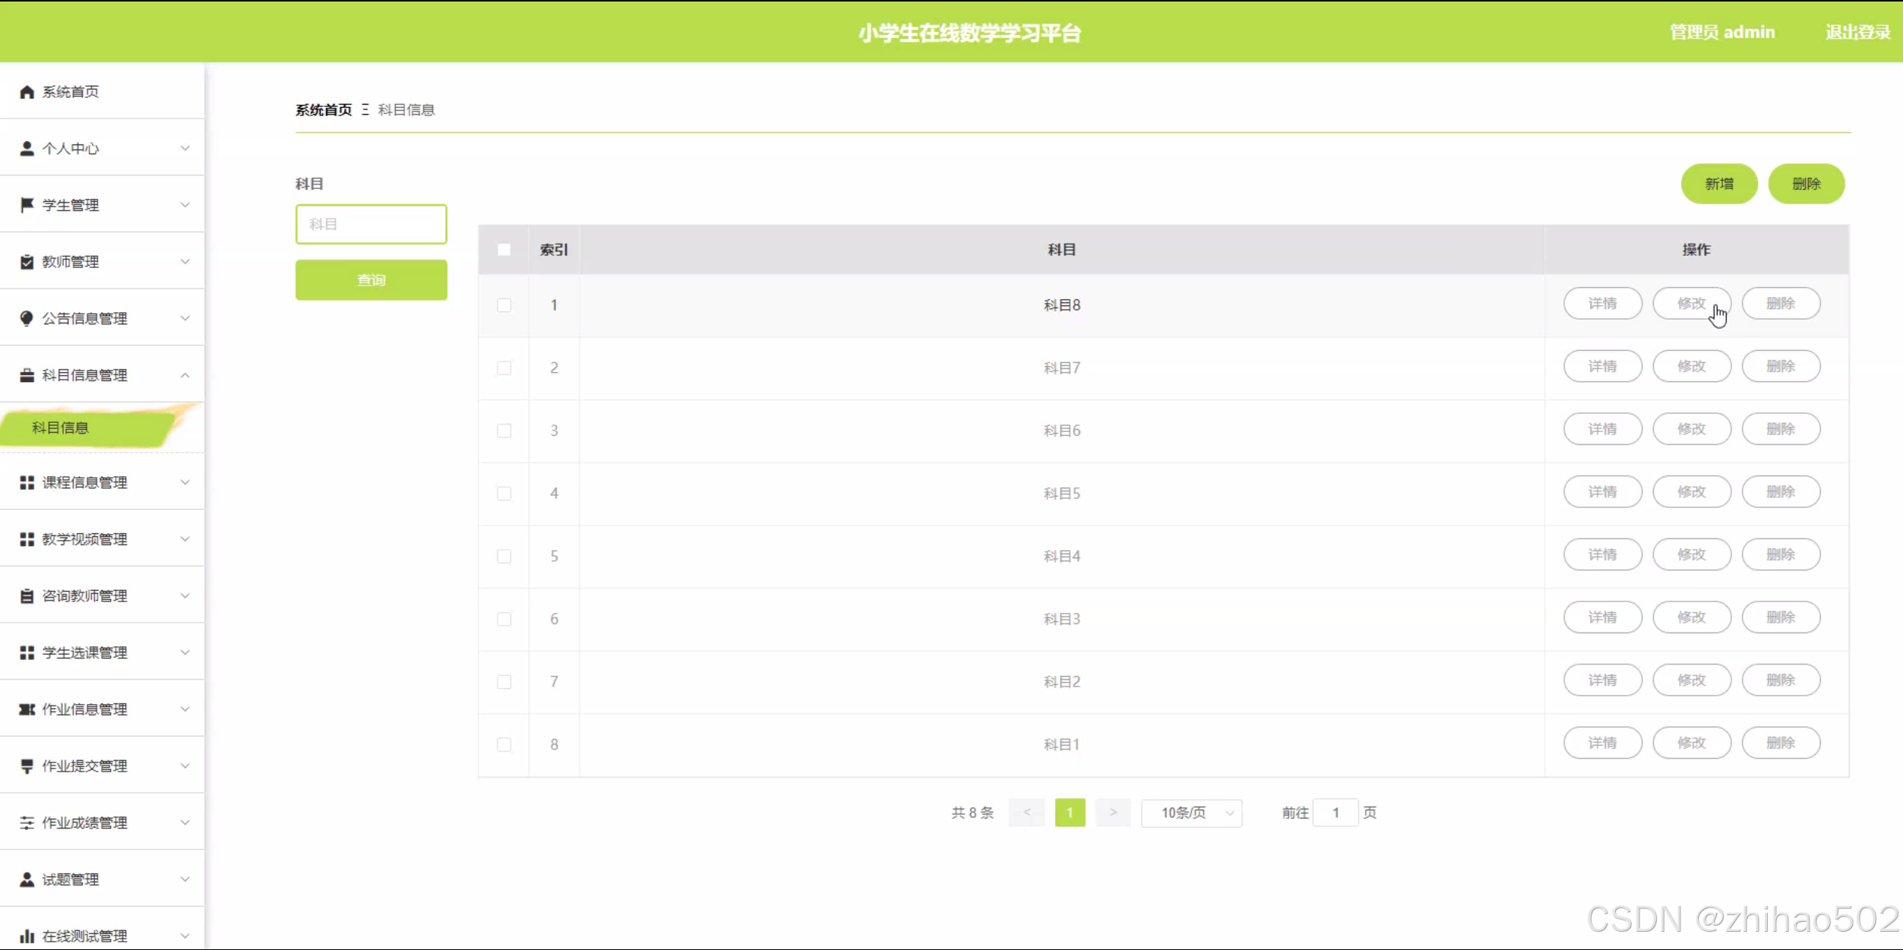Image resolution: width=1903 pixels, height=950 pixels.
Task: Click the home icon beside 系统首页
Action: [27, 92]
